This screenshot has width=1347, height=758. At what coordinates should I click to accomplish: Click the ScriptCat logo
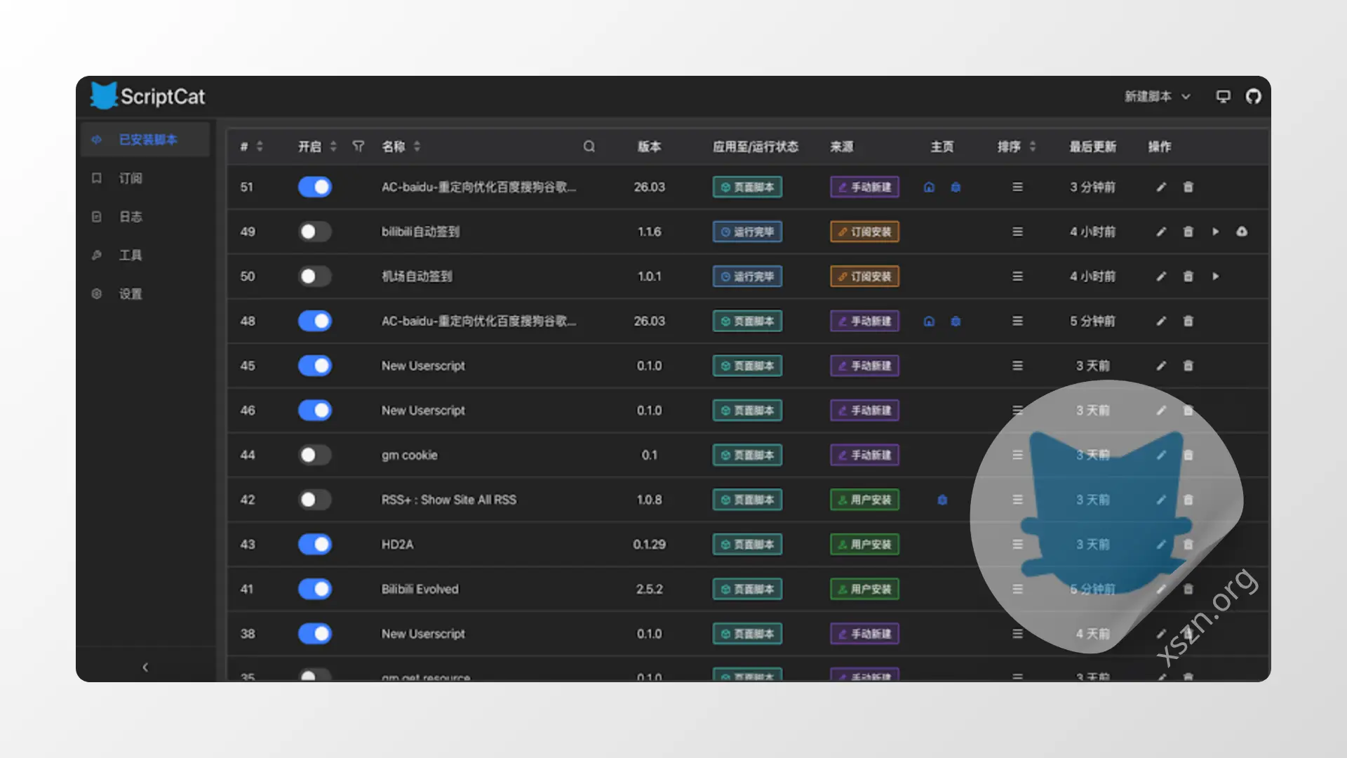(148, 96)
